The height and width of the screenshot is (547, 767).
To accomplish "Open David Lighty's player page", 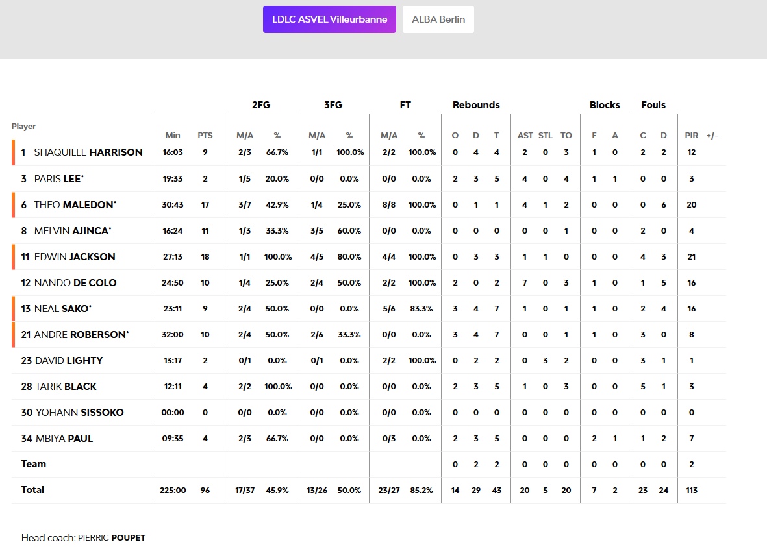I will 69,360.
